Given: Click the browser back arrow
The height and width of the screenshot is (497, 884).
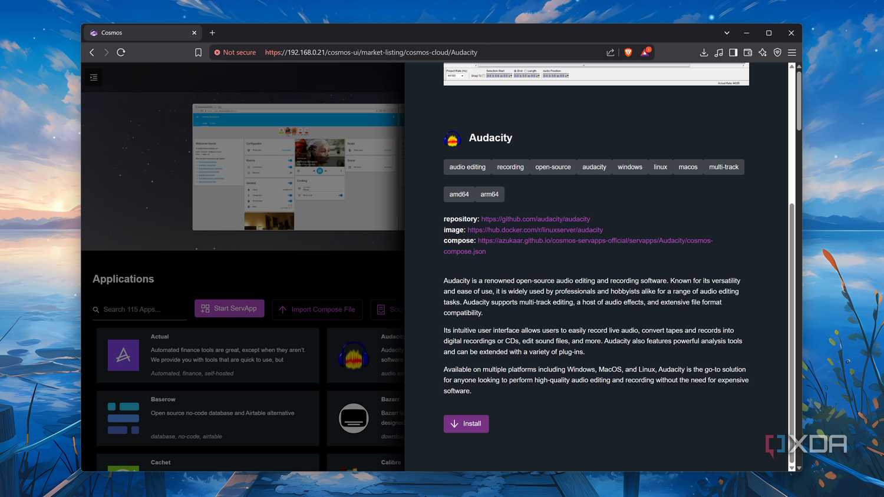Looking at the screenshot, I should click(x=92, y=52).
